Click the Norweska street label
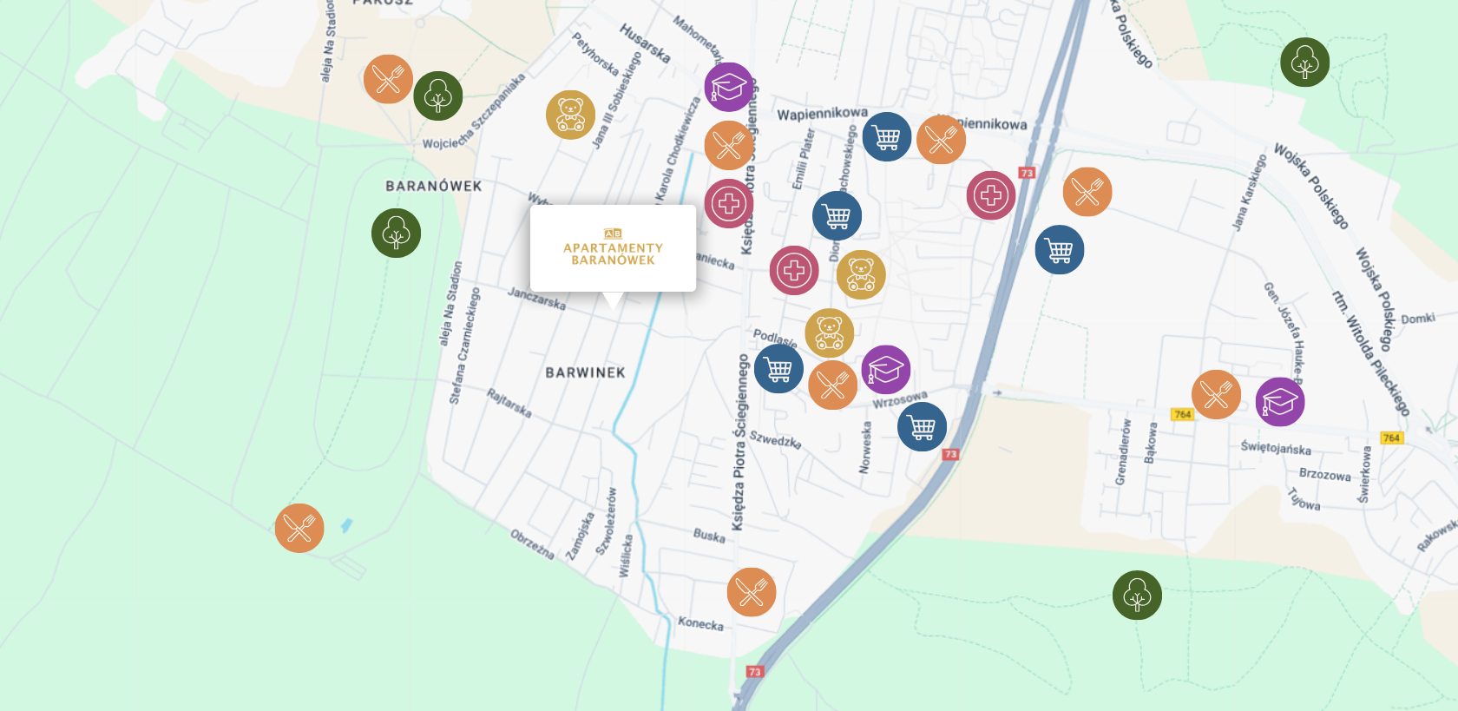The image size is (1458, 711). [x=865, y=447]
